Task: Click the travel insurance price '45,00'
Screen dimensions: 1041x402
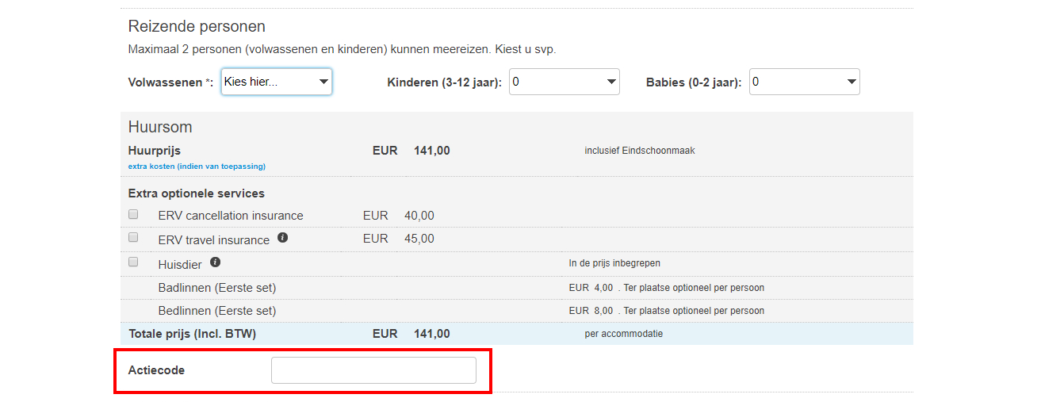Action: pos(419,239)
